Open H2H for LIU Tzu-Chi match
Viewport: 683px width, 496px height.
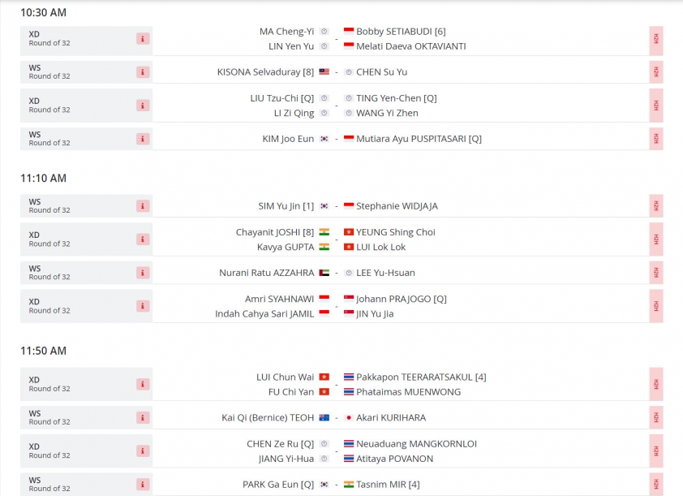(656, 106)
